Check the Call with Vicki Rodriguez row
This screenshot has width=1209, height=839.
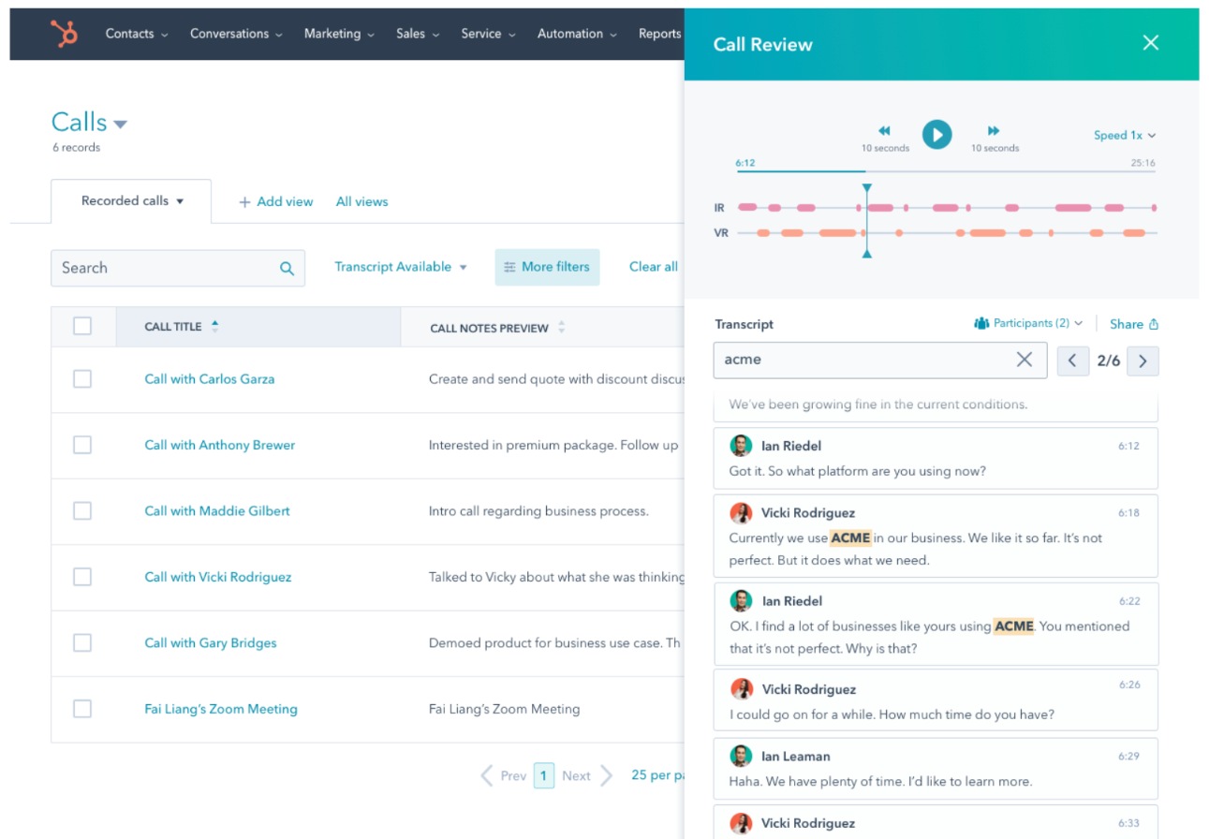(x=82, y=577)
